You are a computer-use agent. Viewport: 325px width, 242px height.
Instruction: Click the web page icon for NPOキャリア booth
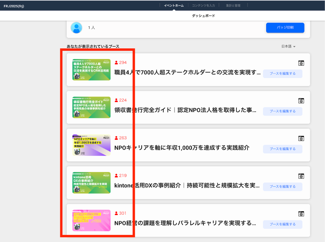301,139
